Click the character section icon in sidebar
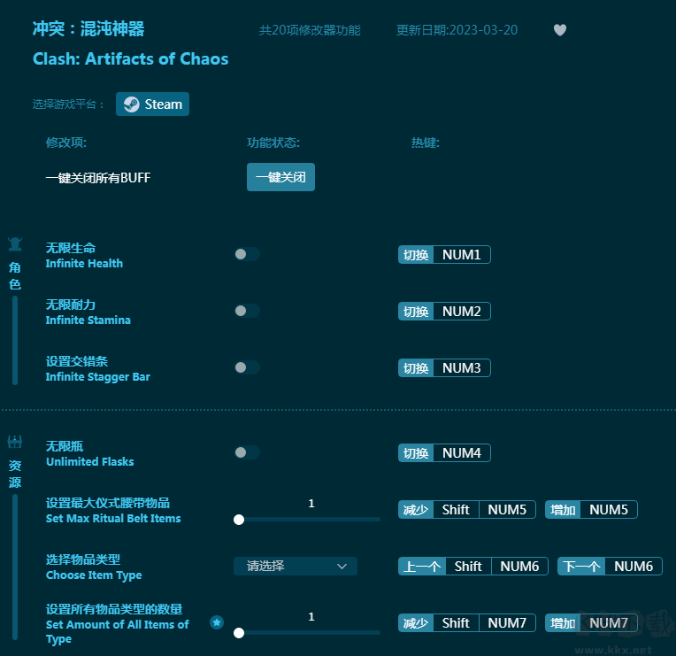This screenshot has height=656, width=676. pos(15,243)
